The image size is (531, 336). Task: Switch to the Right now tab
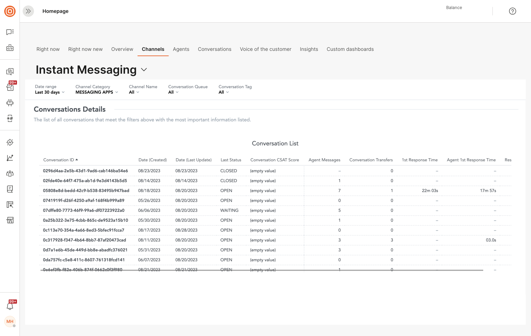pos(48,49)
